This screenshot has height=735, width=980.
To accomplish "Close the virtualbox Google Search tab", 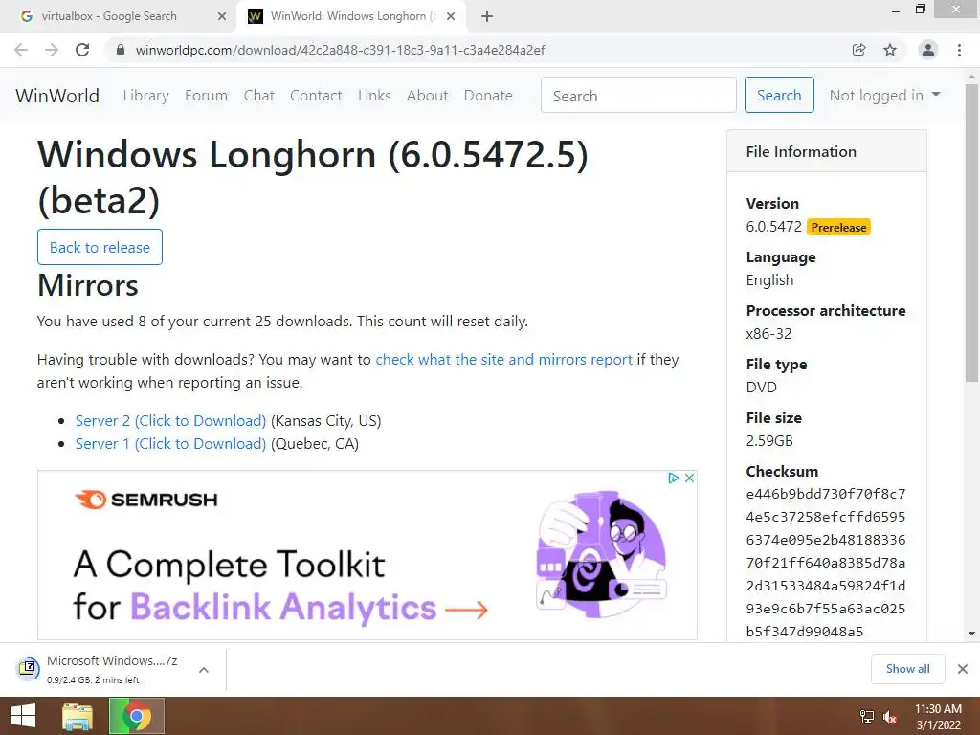I will tap(222, 16).
